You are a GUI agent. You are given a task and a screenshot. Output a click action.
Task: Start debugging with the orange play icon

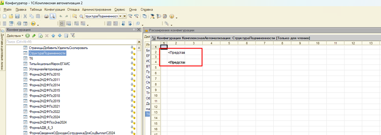[x=33, y=23]
